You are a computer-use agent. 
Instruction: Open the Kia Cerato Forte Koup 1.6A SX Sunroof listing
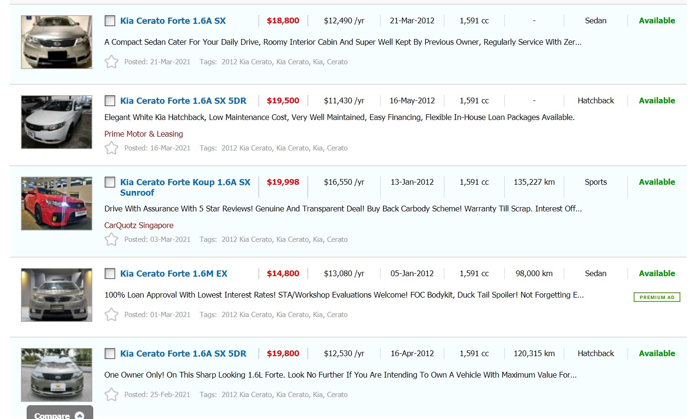click(185, 182)
